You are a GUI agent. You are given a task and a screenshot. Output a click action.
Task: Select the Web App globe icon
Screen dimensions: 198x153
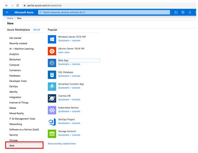pos(52,63)
